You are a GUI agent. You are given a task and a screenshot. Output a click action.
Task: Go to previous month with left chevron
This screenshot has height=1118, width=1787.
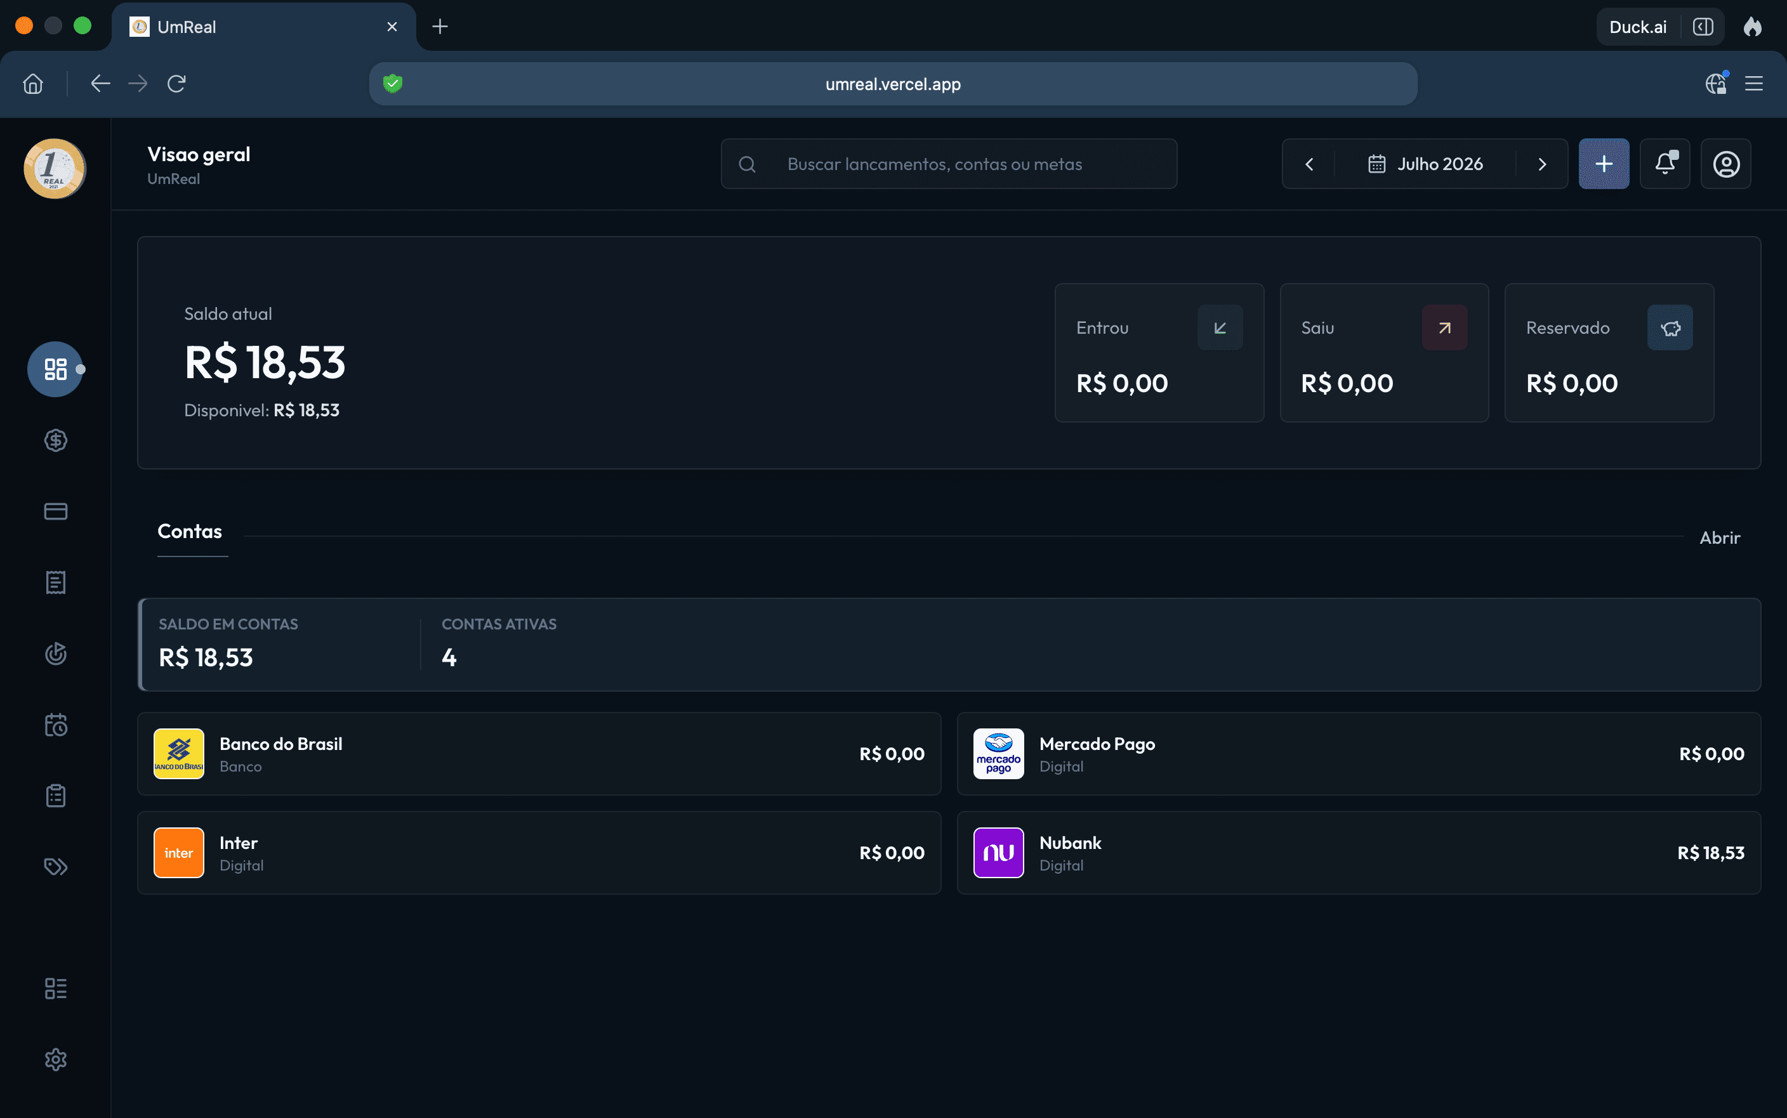(x=1309, y=164)
